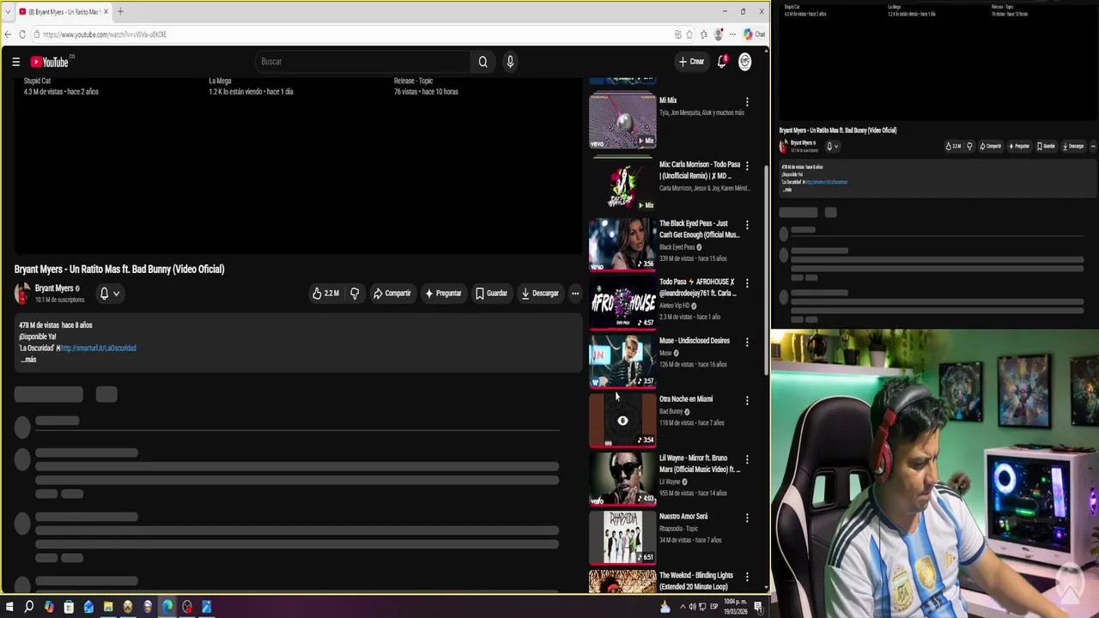1099x618 pixels.
Task: Like the video with 2.2 M
Action: pos(325,294)
